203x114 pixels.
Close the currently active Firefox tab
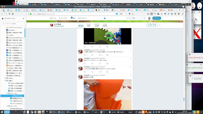pos(93,10)
